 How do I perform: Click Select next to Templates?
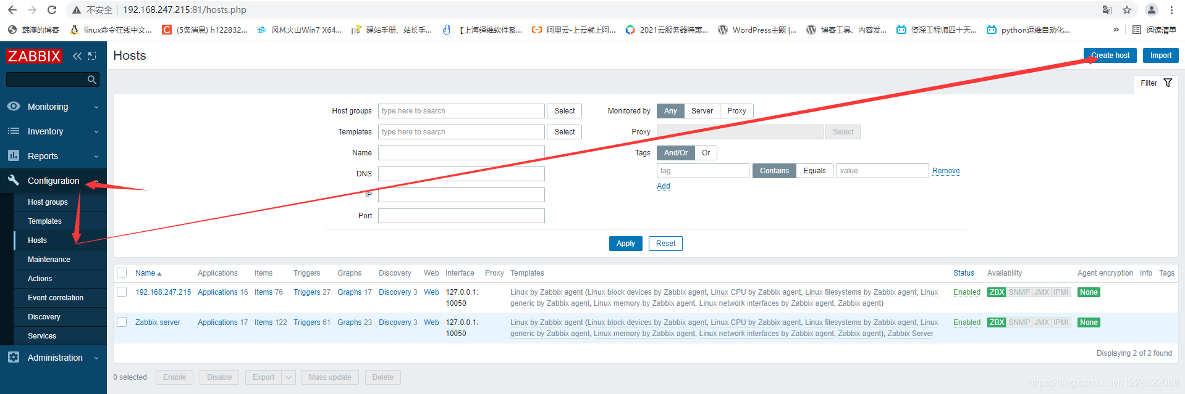[564, 132]
